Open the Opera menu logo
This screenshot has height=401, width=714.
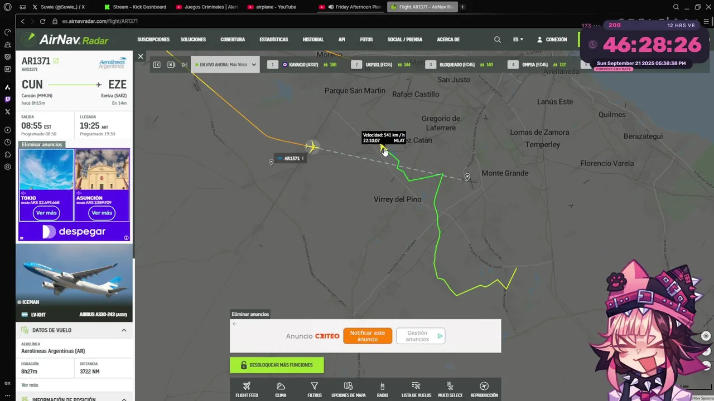point(8,7)
